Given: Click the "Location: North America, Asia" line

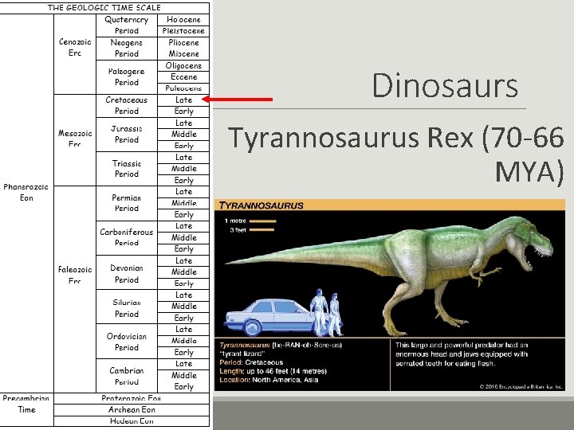Looking at the screenshot, I should coord(269,380).
